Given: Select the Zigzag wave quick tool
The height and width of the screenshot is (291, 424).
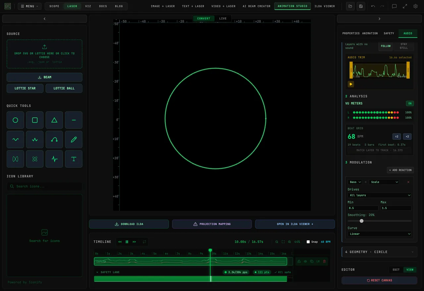Looking at the screenshot, I should (x=35, y=140).
